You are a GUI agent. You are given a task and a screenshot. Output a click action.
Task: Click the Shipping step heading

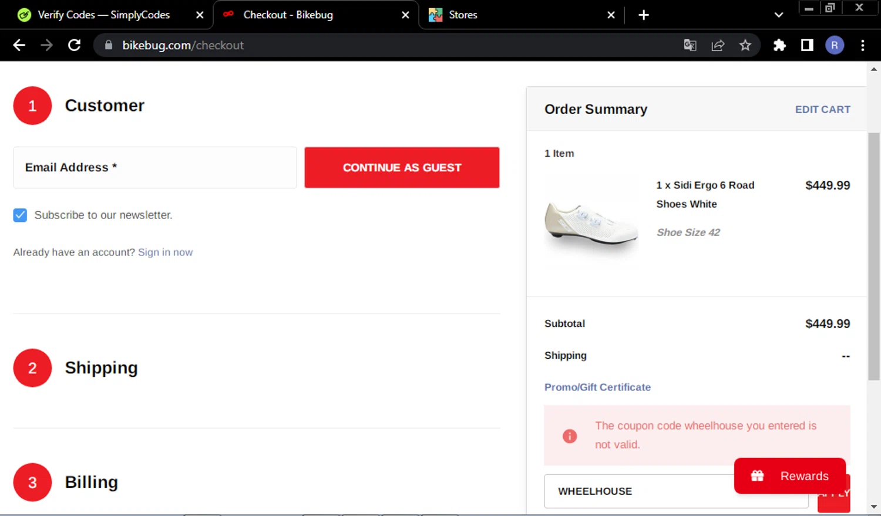101,367
